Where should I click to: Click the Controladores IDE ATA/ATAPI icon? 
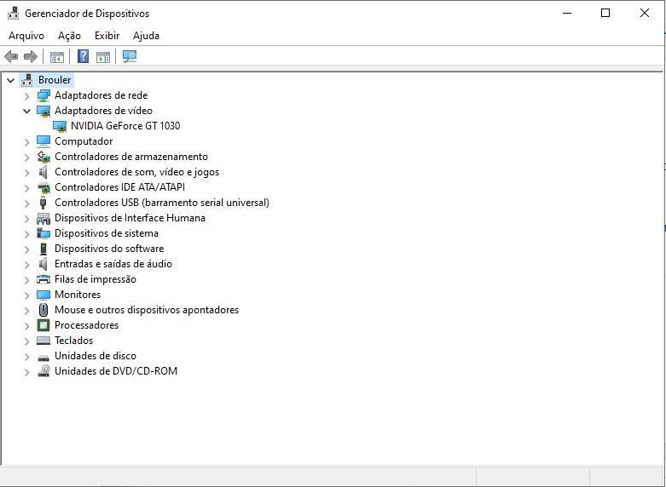[43, 187]
